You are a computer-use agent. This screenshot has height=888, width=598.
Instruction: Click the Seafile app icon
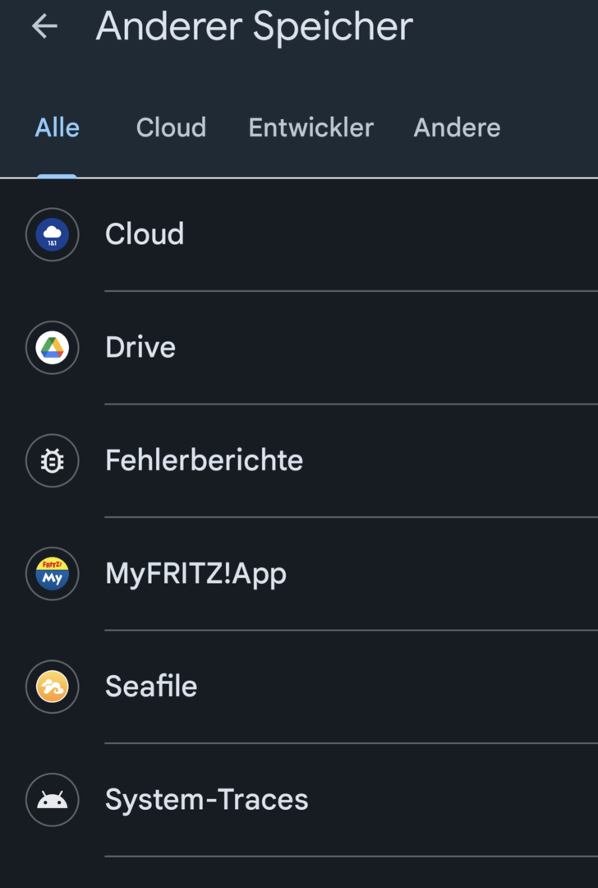[52, 687]
